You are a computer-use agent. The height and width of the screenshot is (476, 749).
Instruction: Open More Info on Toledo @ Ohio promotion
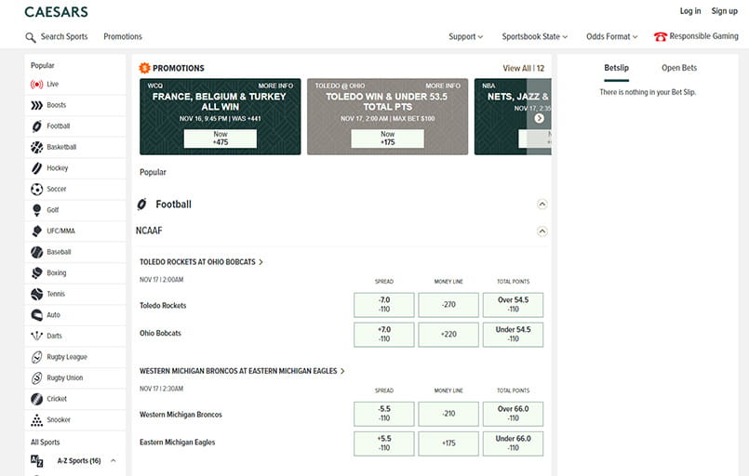pos(443,86)
